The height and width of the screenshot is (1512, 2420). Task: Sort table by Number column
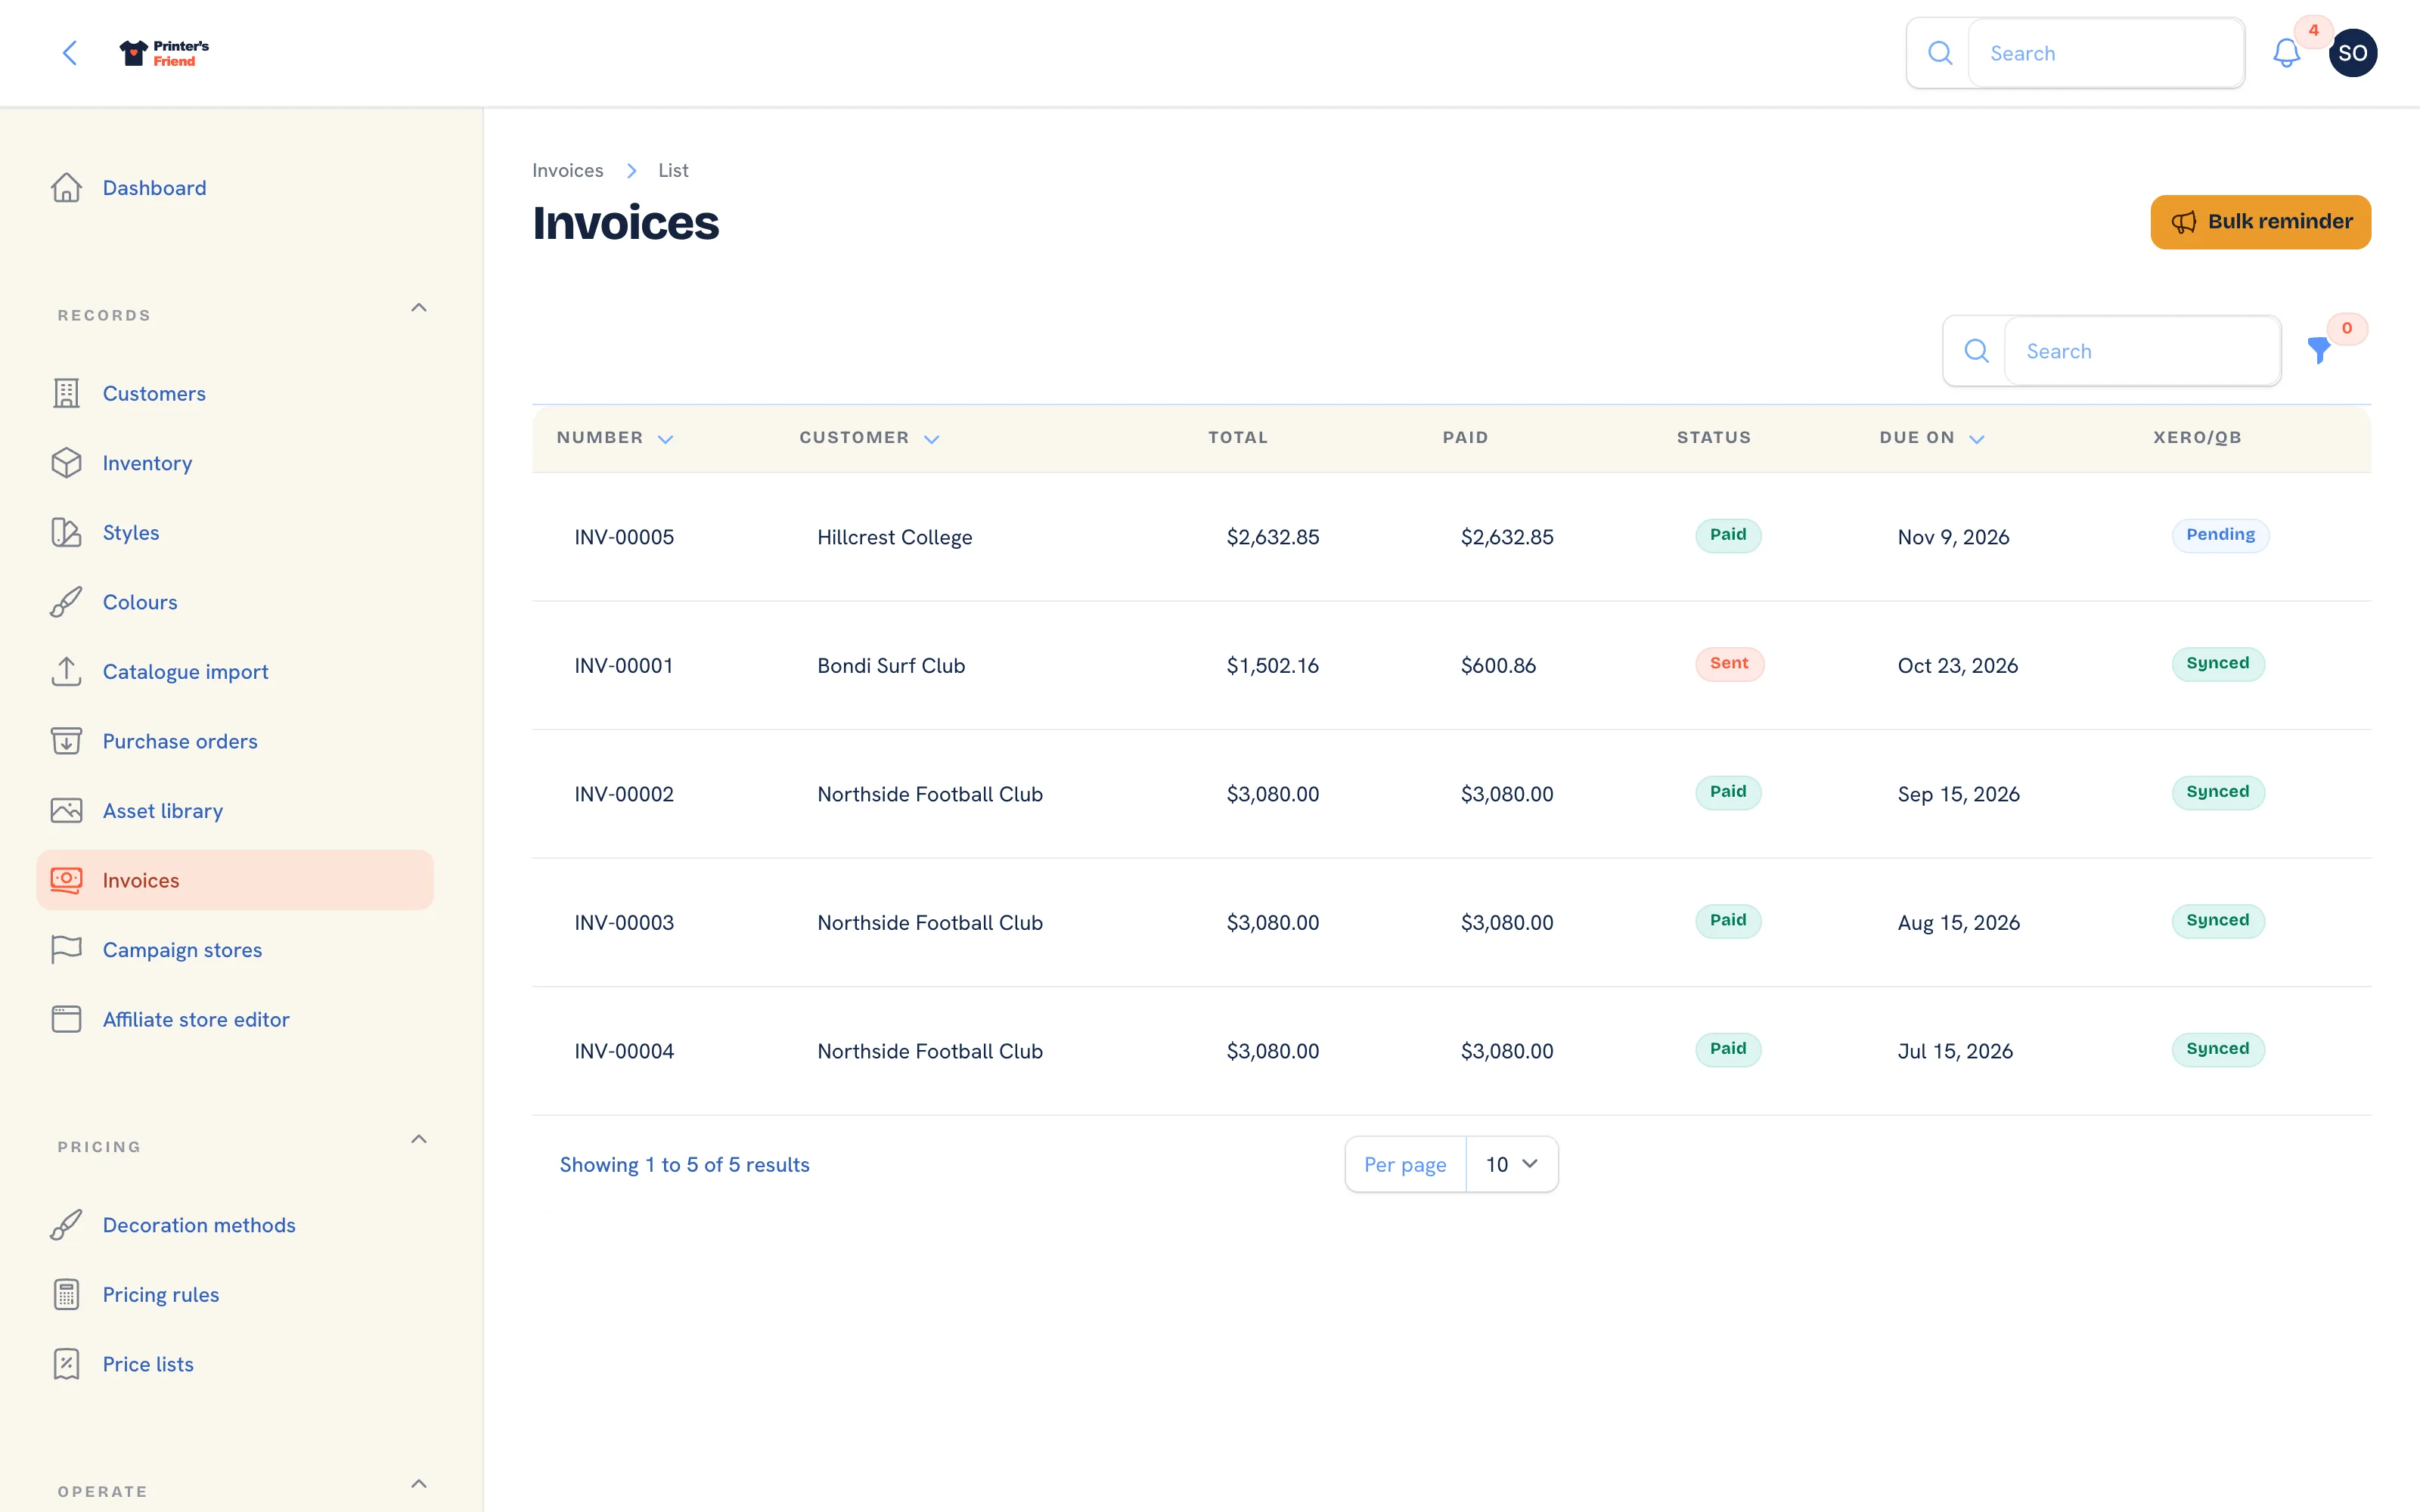click(614, 438)
